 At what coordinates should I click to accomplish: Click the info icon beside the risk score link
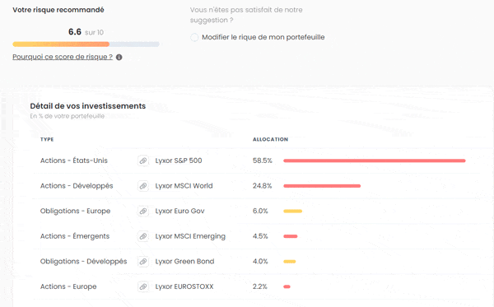click(x=119, y=58)
